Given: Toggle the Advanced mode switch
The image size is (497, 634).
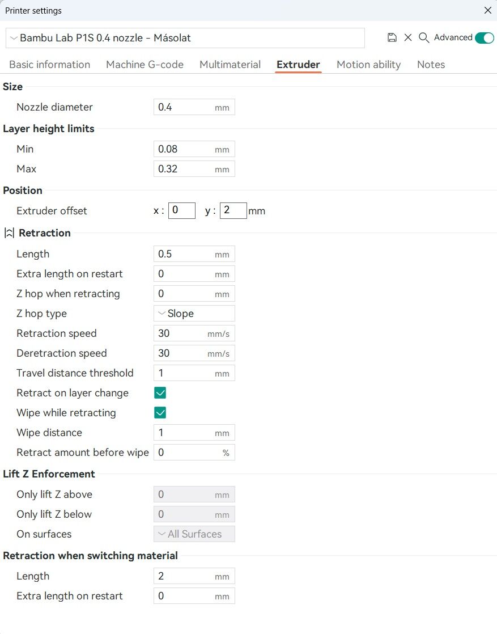Looking at the screenshot, I should tap(484, 37).
